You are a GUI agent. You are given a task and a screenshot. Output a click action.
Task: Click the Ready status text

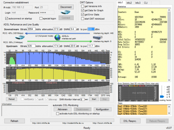click(x=87, y=128)
